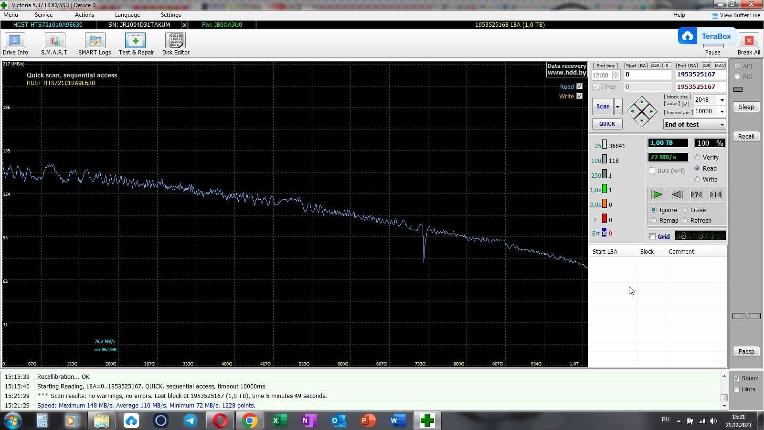
Task: Switch to Test & Repair
Action: [136, 44]
